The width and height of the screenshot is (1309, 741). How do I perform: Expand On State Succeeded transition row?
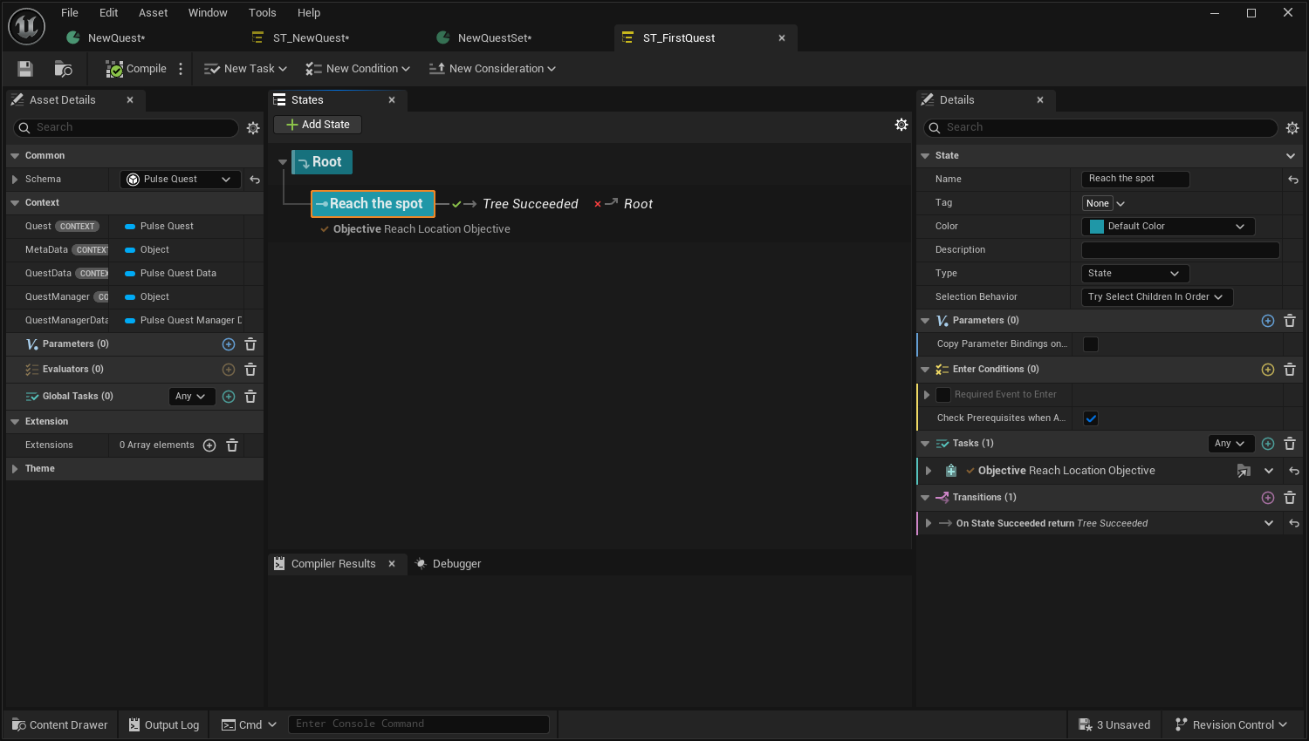(x=929, y=524)
